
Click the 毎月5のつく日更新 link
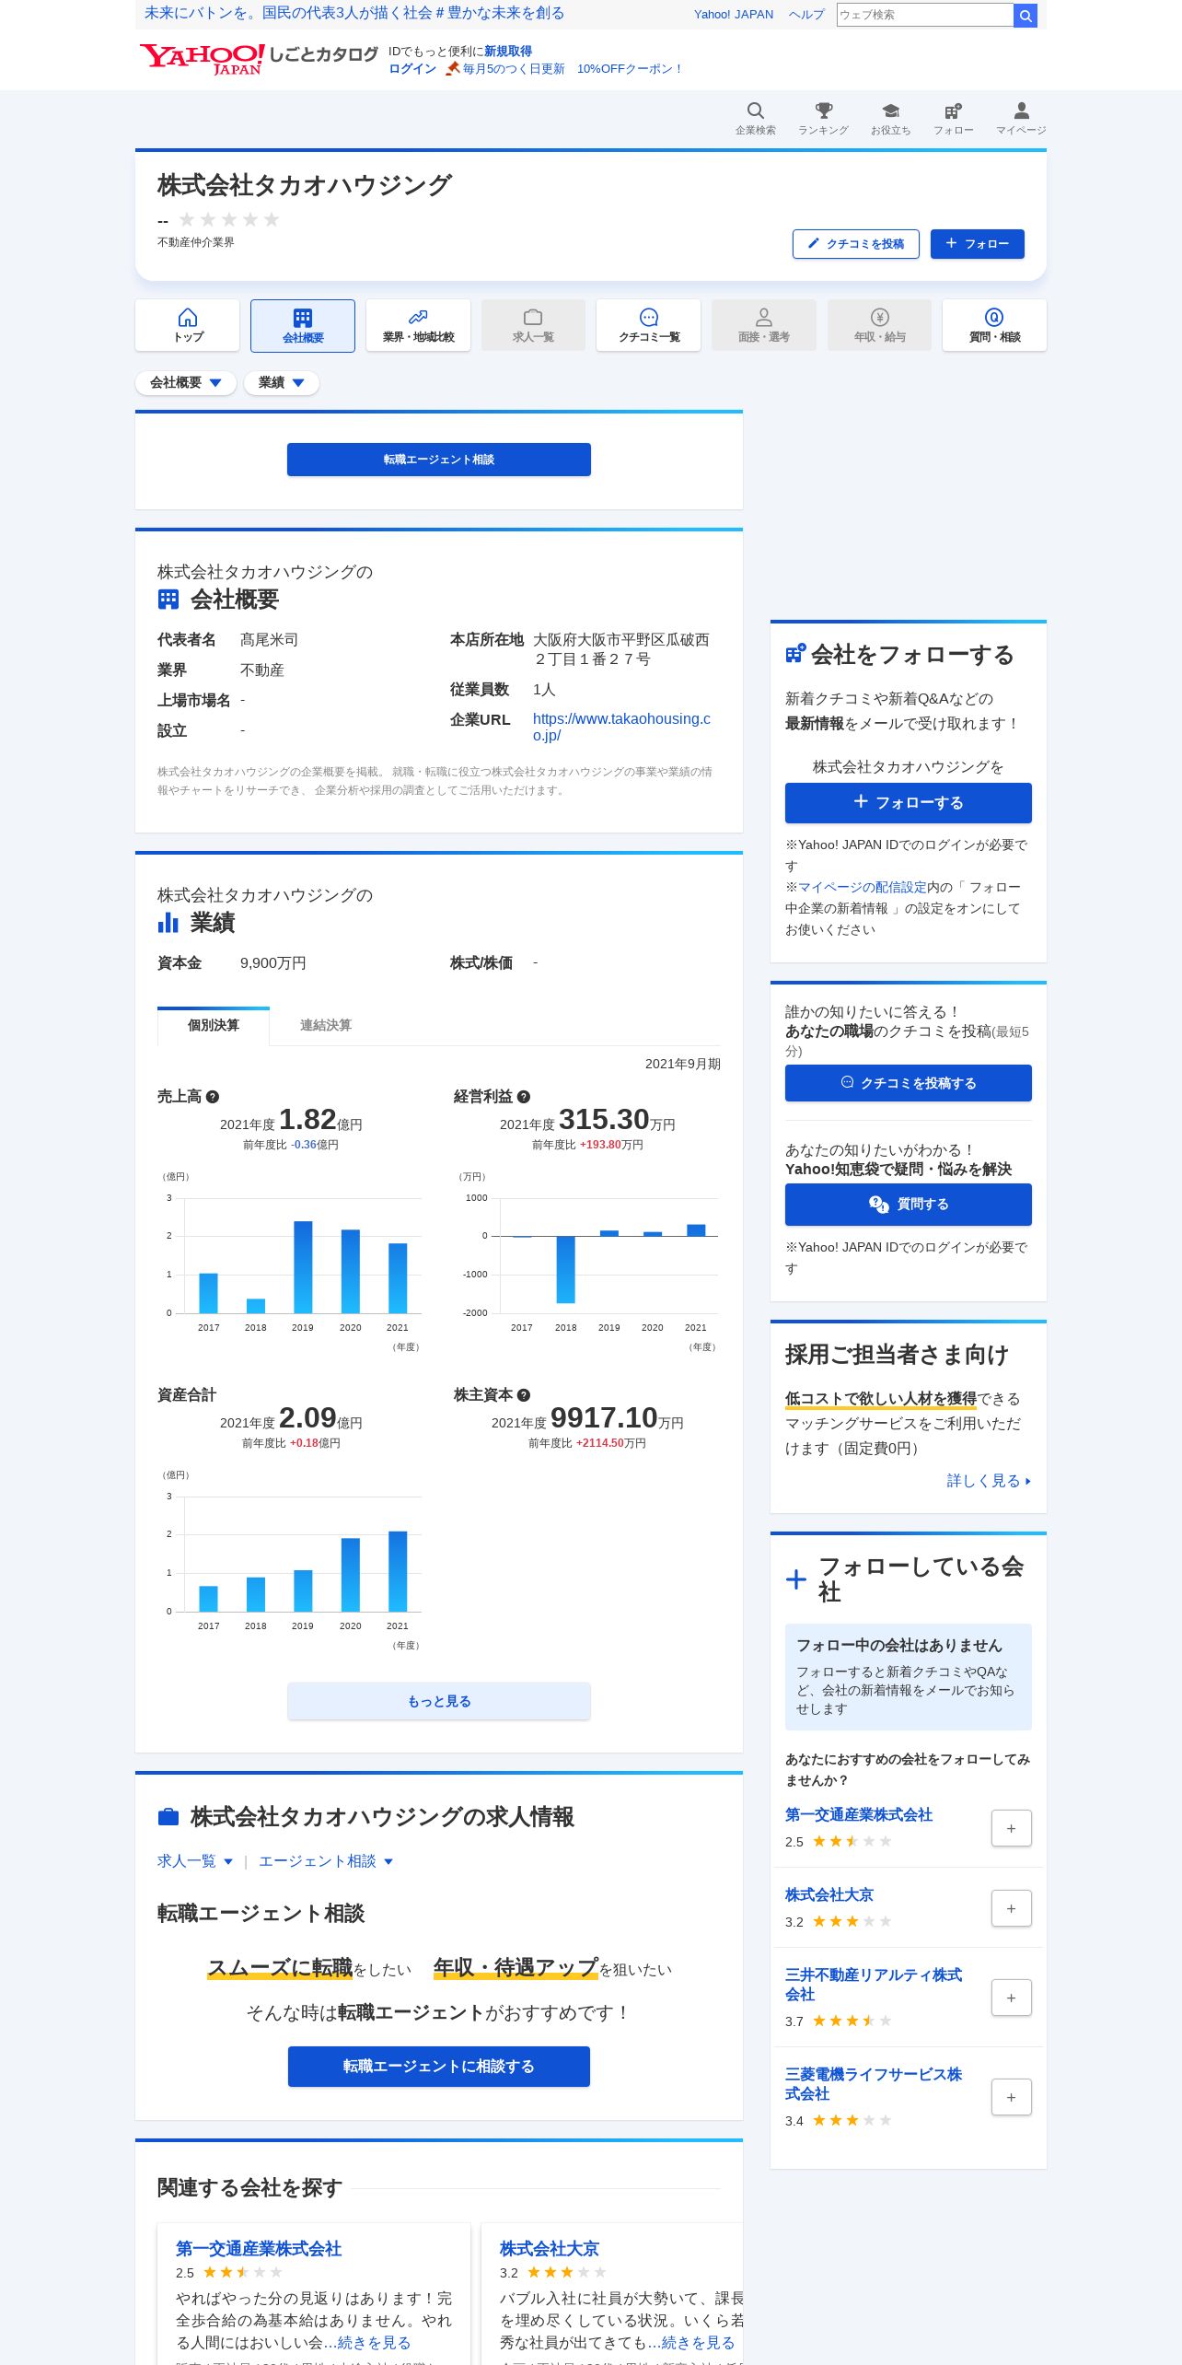[514, 69]
